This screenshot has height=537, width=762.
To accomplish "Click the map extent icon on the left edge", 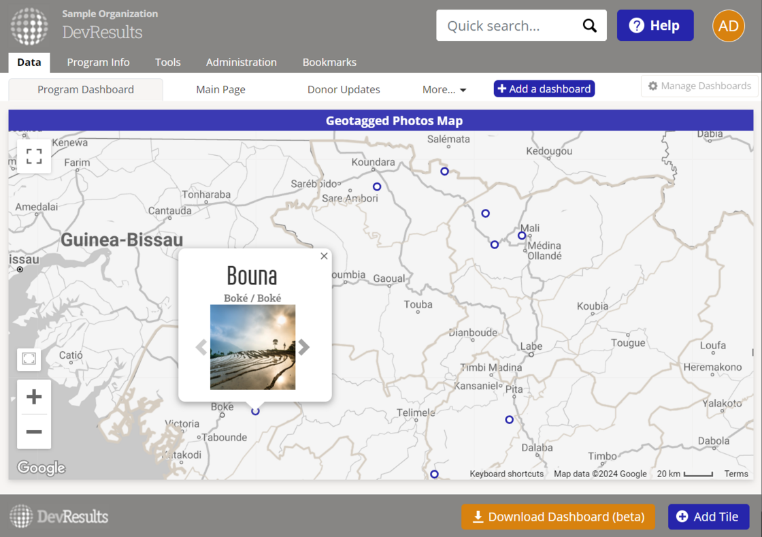I will tap(29, 359).
